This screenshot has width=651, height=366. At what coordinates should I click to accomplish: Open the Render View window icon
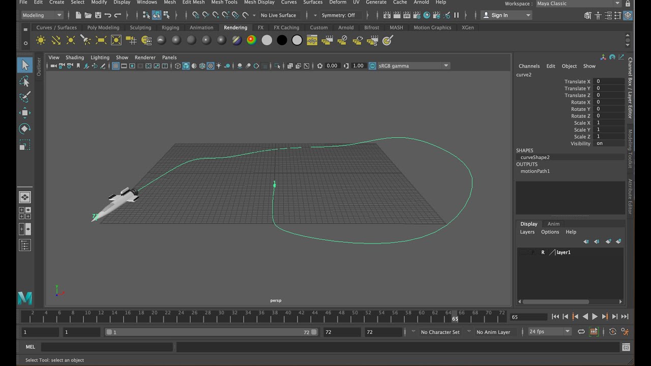[388, 15]
